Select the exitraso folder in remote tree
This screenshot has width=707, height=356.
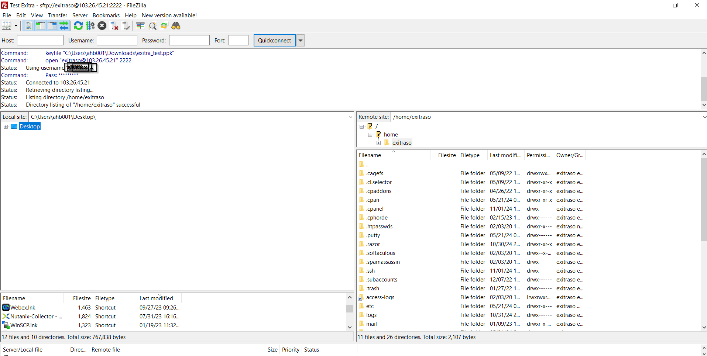click(402, 143)
